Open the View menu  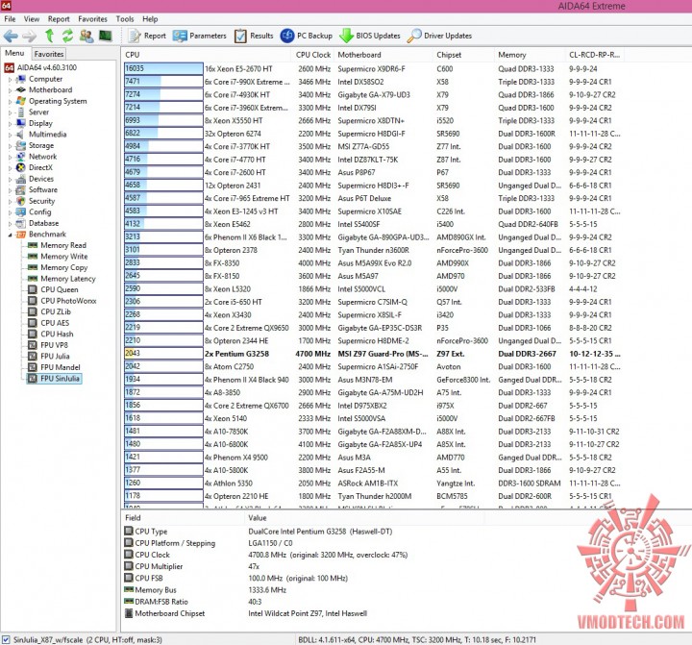32,19
